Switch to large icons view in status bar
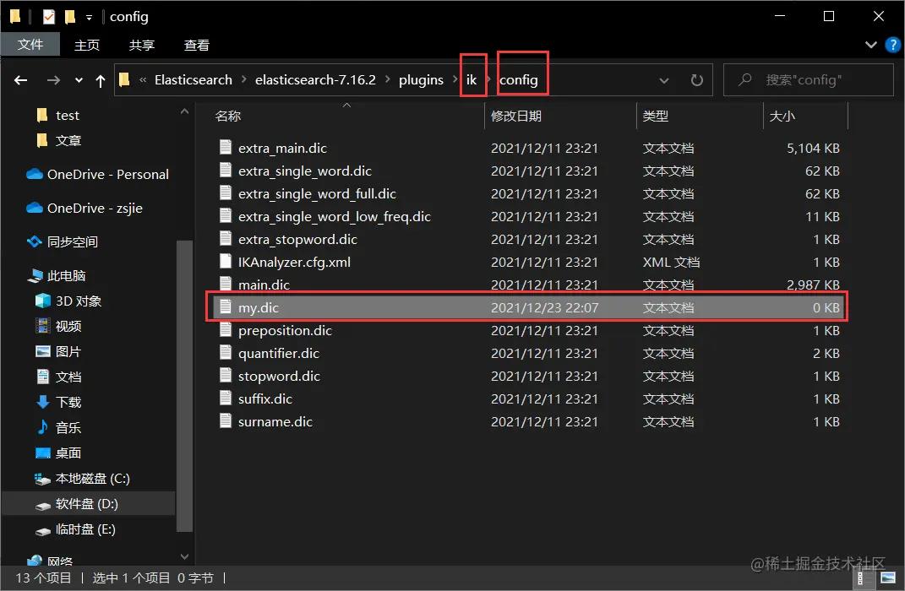This screenshot has height=591, width=905. 888,577
